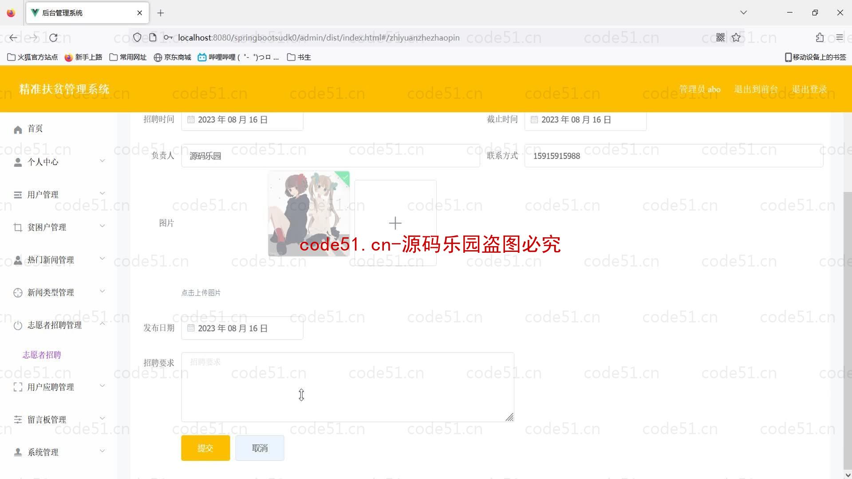Select 志愿者招聘 submenu item
The width and height of the screenshot is (852, 479).
42,355
